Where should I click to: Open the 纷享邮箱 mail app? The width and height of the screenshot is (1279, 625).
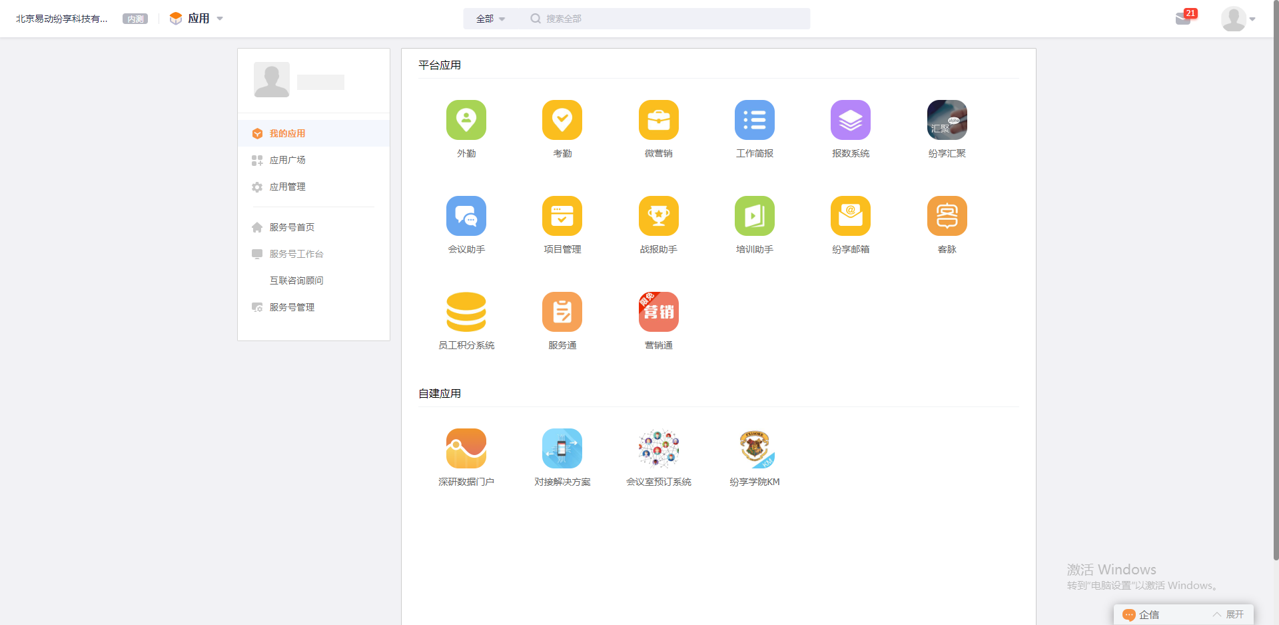pyautogui.click(x=851, y=216)
